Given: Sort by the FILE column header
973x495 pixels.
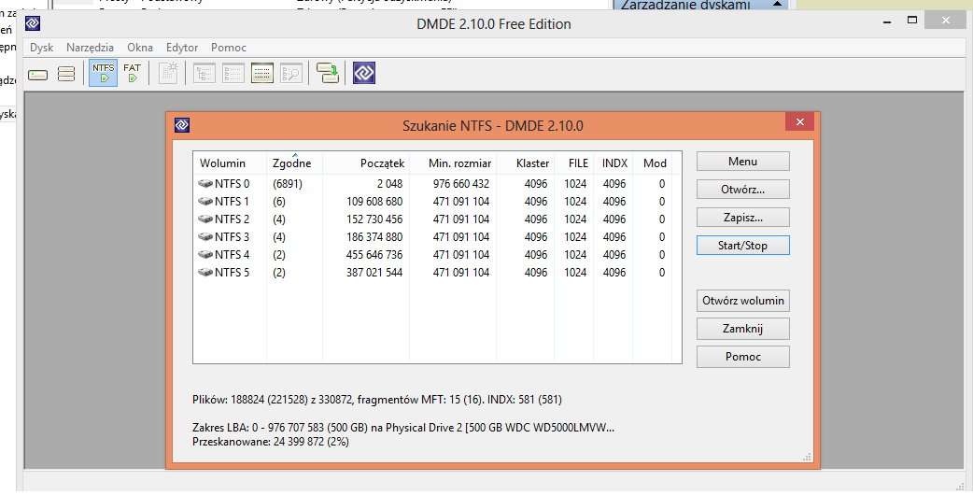Looking at the screenshot, I should 574,163.
